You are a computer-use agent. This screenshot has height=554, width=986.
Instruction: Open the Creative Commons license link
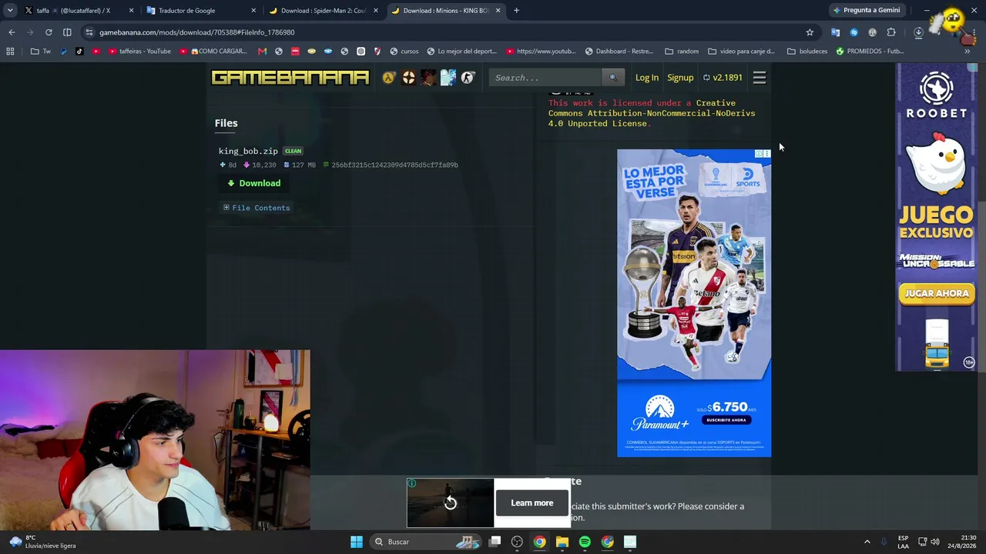651,113
